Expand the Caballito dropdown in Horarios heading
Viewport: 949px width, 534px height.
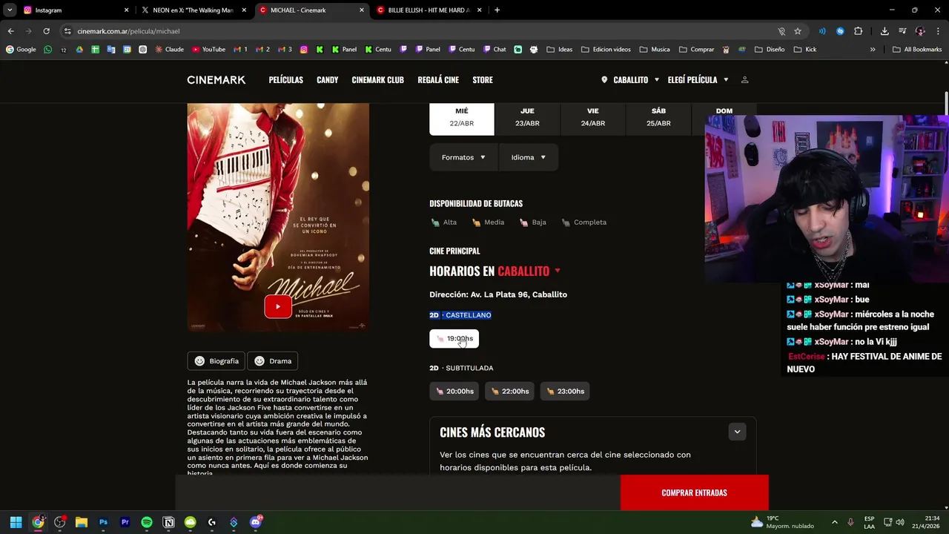[x=558, y=271]
